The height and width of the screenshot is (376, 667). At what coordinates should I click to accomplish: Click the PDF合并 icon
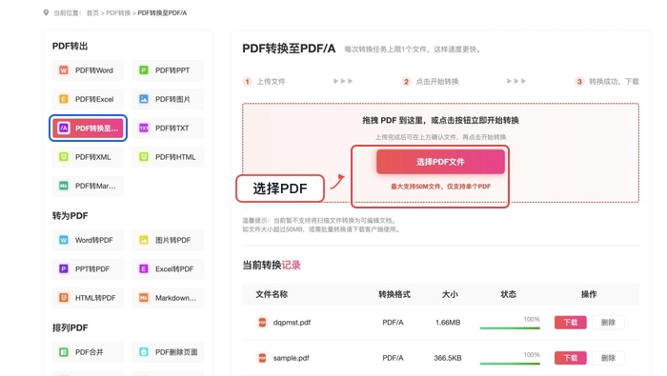pyautogui.click(x=64, y=352)
